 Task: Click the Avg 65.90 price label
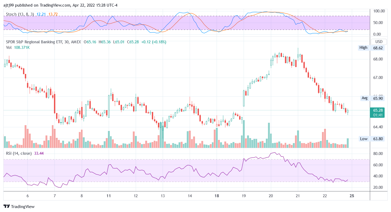(372, 98)
